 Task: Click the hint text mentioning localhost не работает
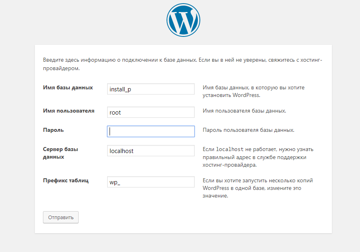(x=258, y=157)
